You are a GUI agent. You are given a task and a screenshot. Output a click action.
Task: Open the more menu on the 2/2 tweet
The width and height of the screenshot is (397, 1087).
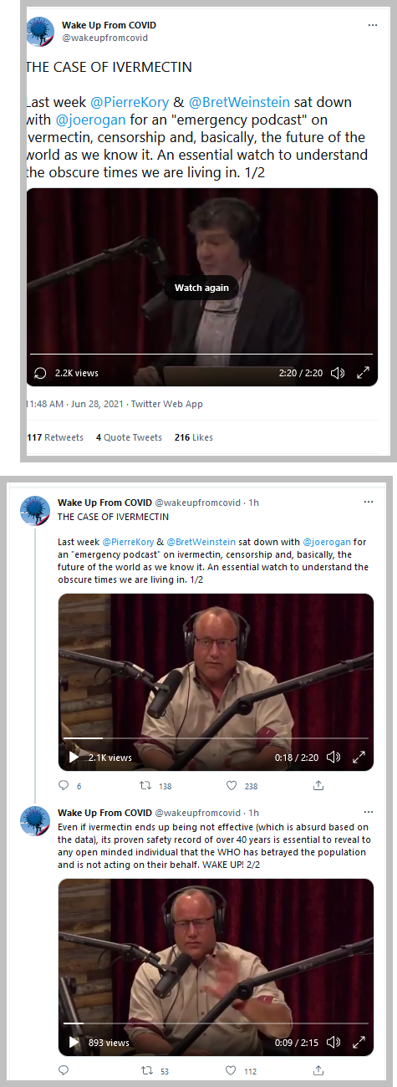point(369,813)
